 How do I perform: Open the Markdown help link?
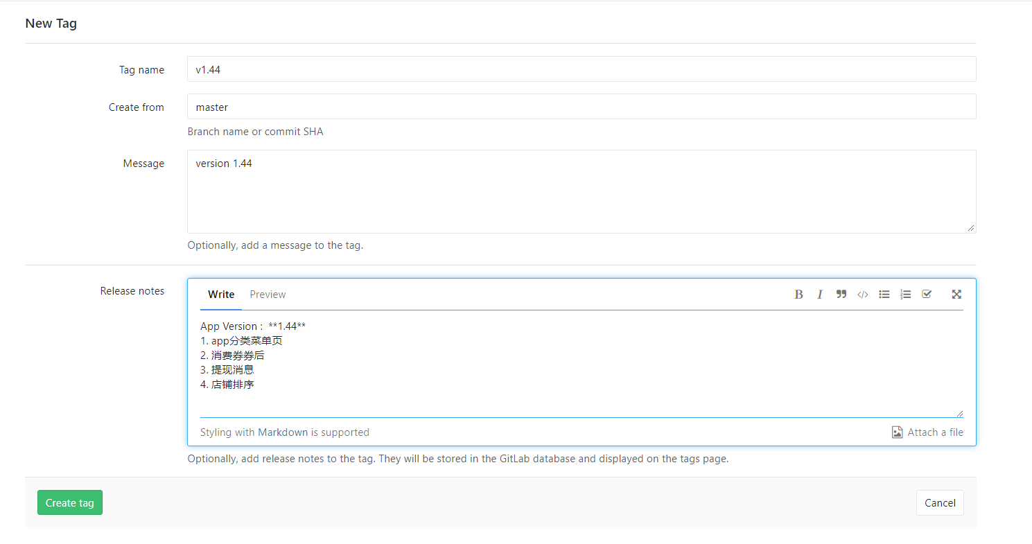283,432
